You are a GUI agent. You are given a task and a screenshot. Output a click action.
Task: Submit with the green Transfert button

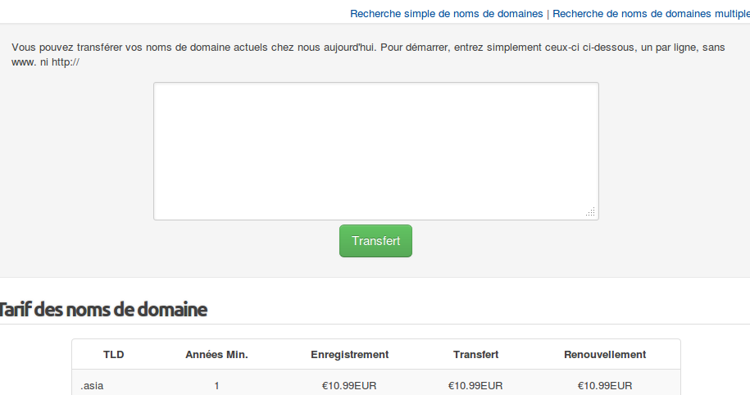(375, 241)
